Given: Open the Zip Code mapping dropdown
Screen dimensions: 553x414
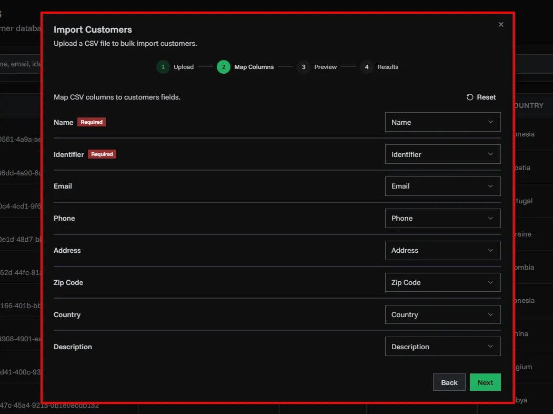Looking at the screenshot, I should (443, 282).
